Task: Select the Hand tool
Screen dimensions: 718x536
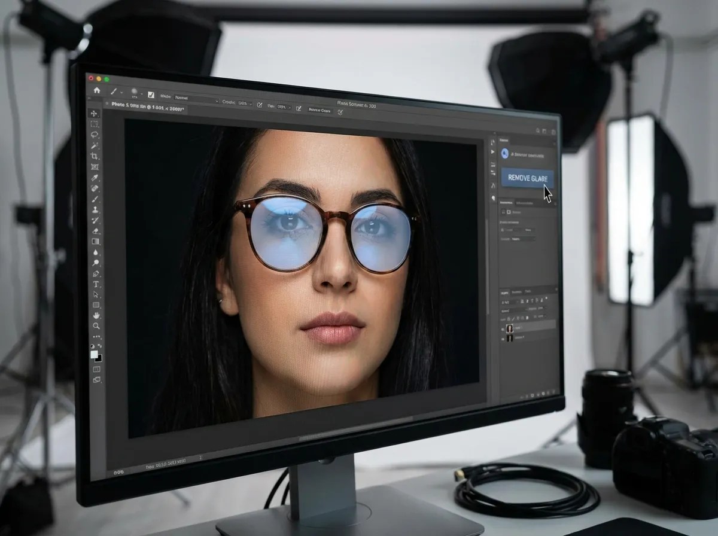Action: [x=96, y=315]
